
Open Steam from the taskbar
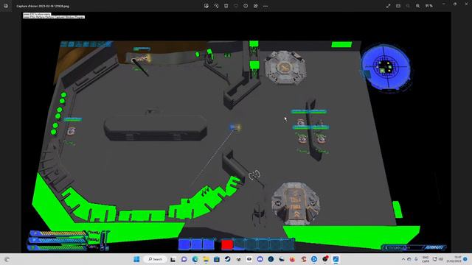(228, 259)
